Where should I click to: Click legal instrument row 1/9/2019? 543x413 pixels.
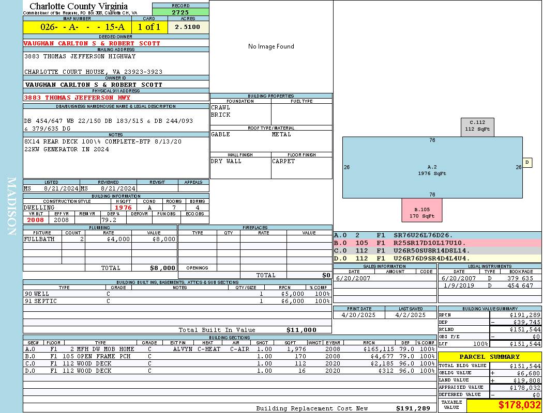(490, 286)
